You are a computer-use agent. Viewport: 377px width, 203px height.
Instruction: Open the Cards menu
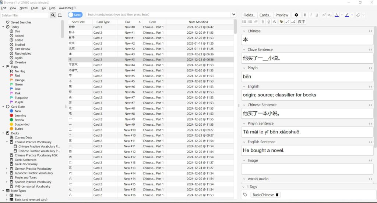tap(34, 8)
